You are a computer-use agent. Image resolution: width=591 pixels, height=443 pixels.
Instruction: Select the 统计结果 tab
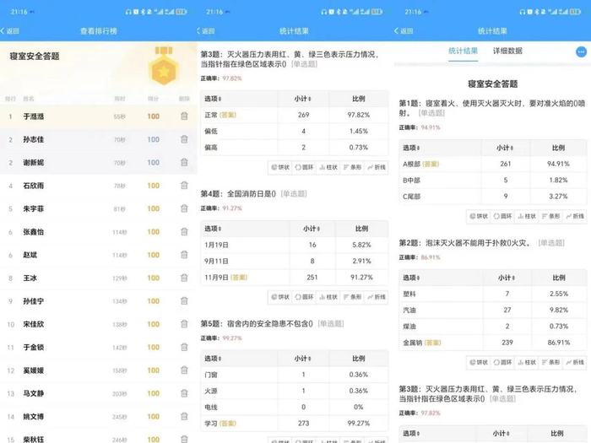point(462,51)
